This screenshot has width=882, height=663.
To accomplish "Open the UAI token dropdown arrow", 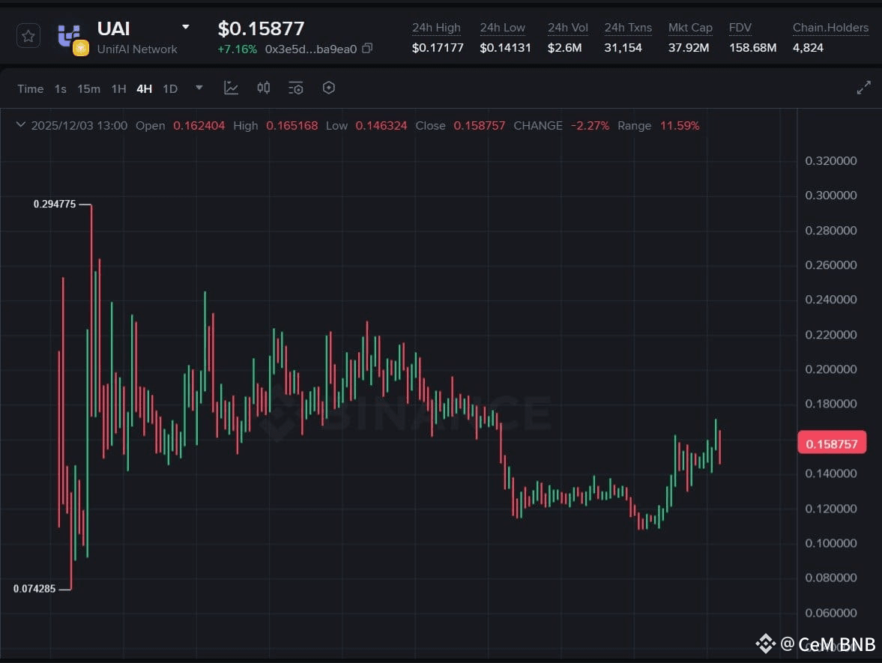I will [186, 27].
